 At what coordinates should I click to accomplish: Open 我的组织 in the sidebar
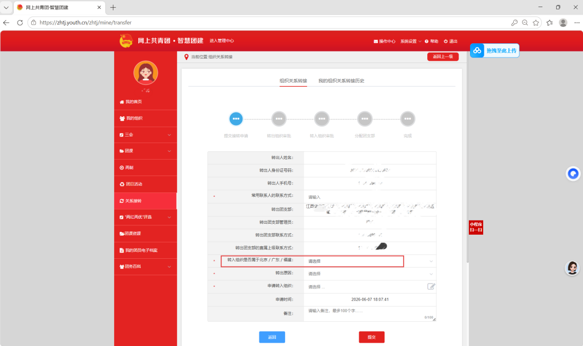145,118
